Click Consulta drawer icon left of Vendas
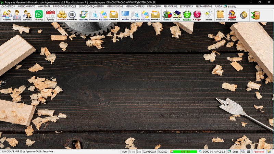Screen dimensions: 274x154 tap(114, 15)
